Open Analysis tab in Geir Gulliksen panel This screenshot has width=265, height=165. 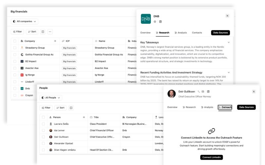(x=207, y=107)
